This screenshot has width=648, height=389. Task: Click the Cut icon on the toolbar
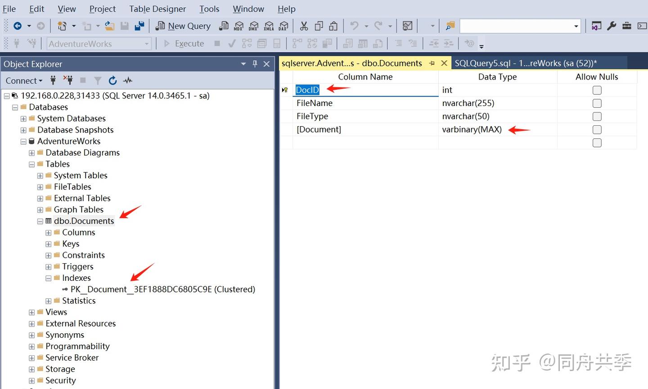point(304,26)
